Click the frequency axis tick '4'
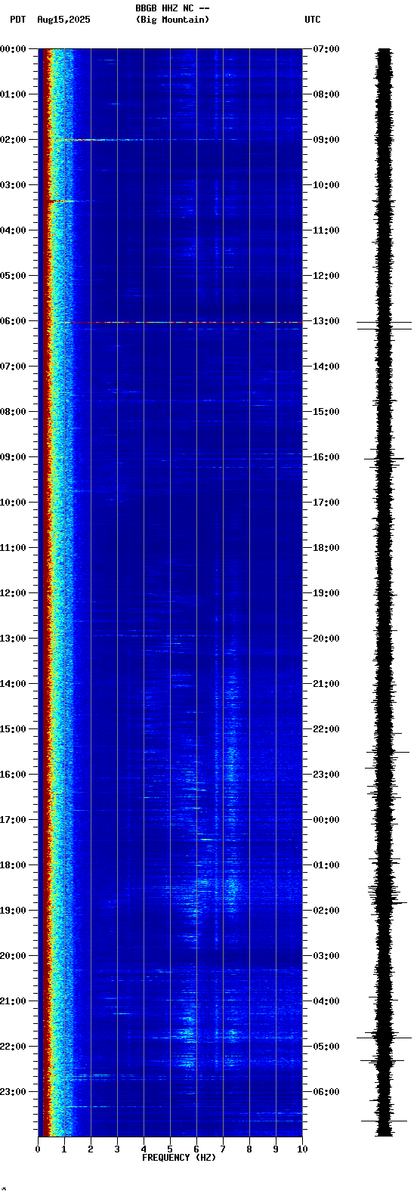Viewport: 417px width, 1197px height. coord(144,1149)
